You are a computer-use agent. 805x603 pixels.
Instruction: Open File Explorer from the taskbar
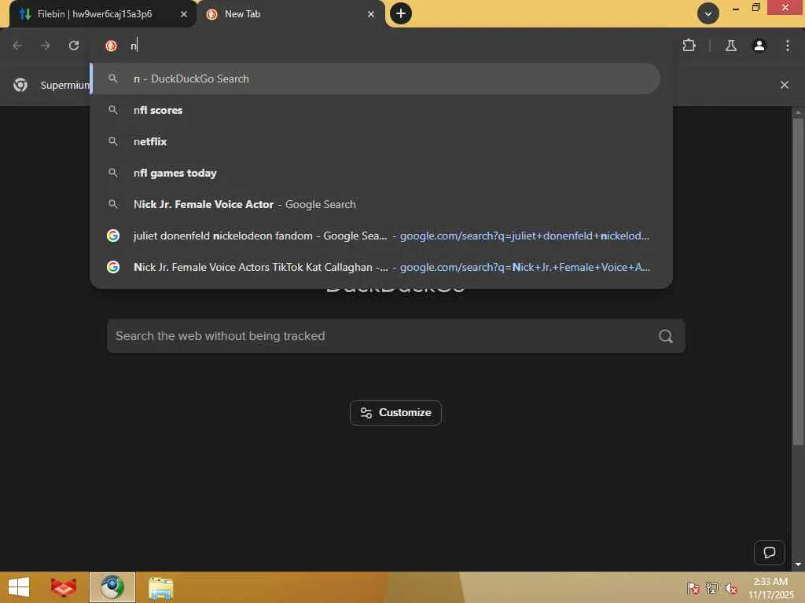(x=160, y=587)
